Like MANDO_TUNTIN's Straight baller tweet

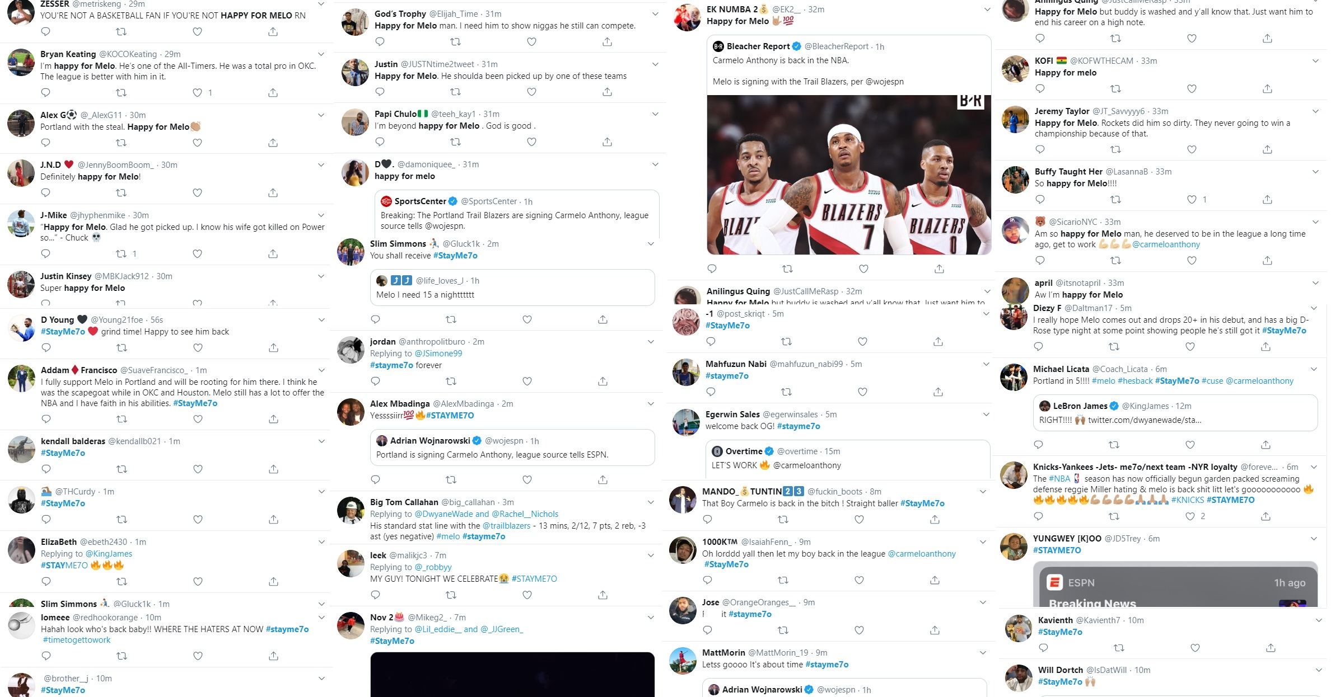coord(859,520)
